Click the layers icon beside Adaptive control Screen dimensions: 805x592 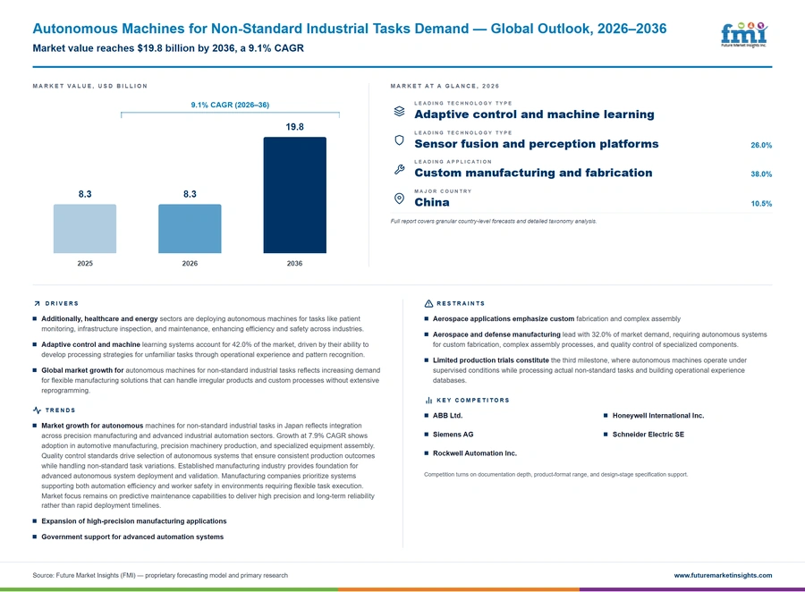tap(399, 111)
